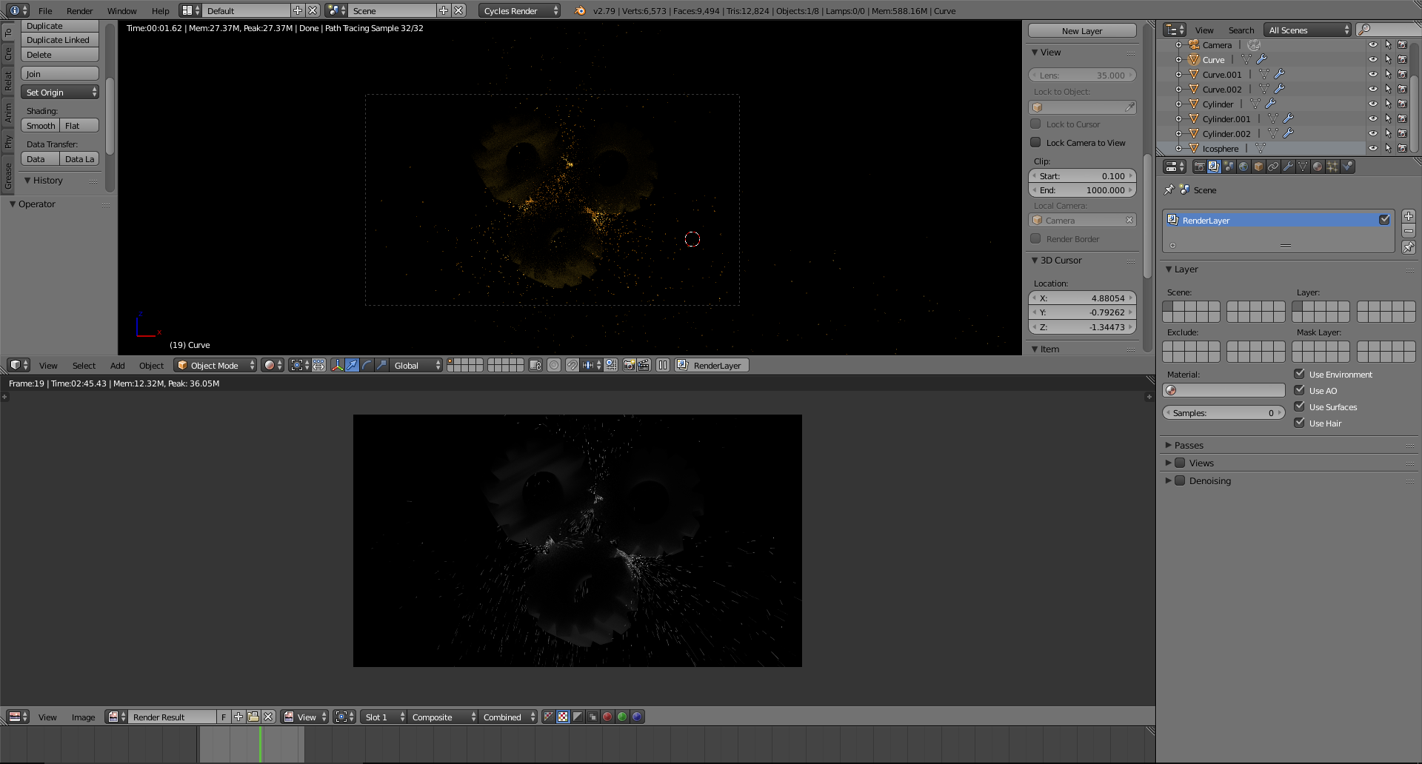Open the Particles properties tab icon
1422x764 pixels.
click(x=1332, y=167)
